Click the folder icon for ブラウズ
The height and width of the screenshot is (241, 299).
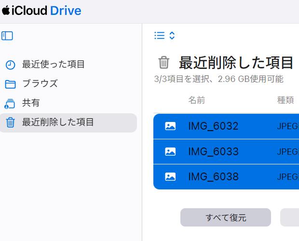click(x=10, y=84)
